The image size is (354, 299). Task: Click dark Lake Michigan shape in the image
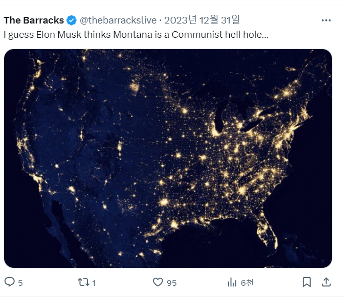[218, 120]
